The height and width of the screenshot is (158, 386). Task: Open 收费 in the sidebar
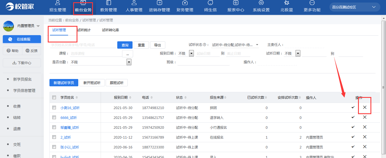(17, 106)
